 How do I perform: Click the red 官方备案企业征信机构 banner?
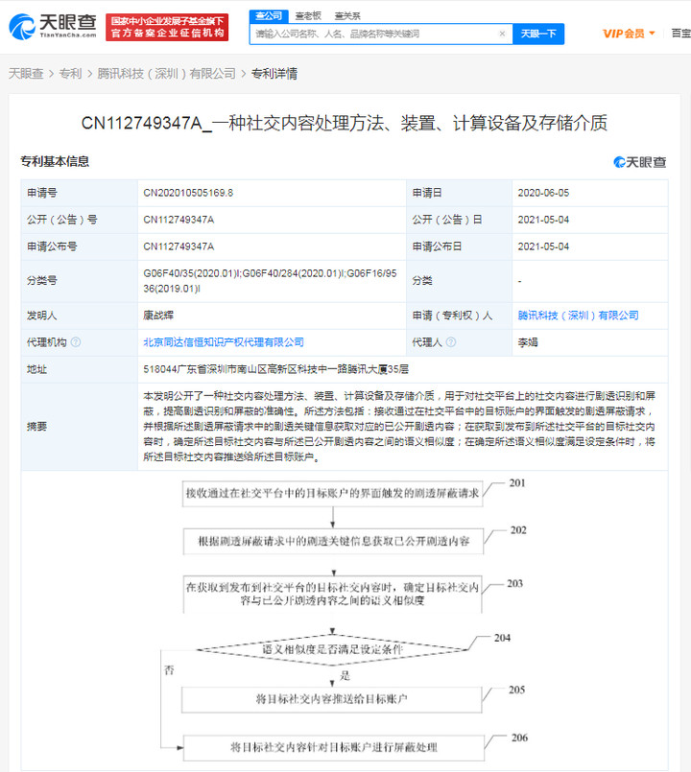pyautogui.click(x=167, y=27)
